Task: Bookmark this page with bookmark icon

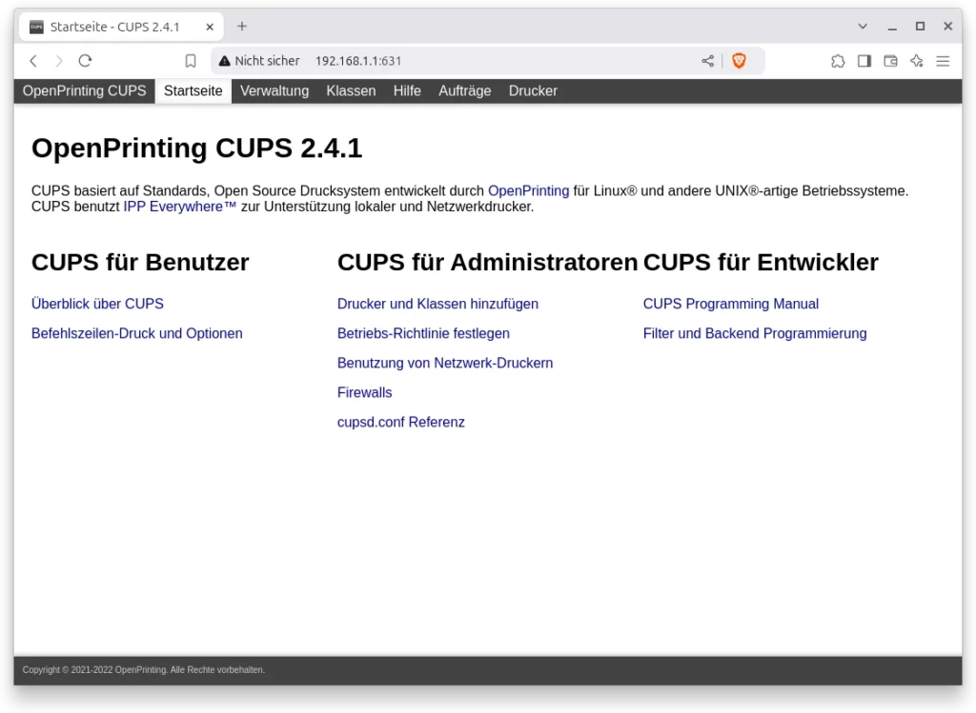Action: tap(191, 61)
